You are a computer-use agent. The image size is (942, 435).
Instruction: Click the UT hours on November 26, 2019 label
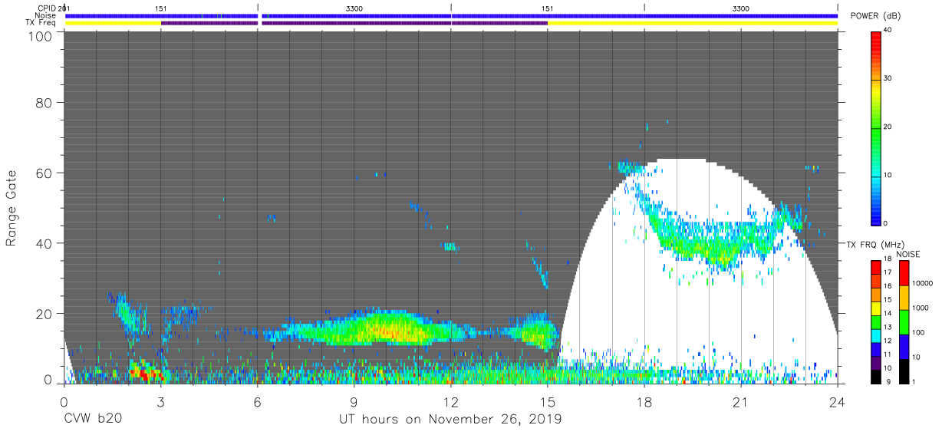[x=451, y=420]
